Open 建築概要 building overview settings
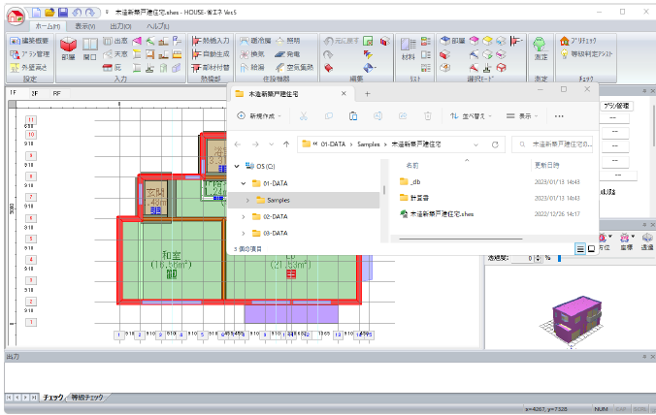Screen dimensions: 656x415 click(x=30, y=41)
